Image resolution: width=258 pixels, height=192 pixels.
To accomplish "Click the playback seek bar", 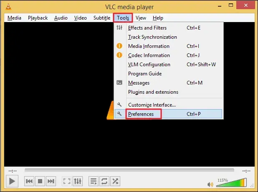I will pos(129,170).
